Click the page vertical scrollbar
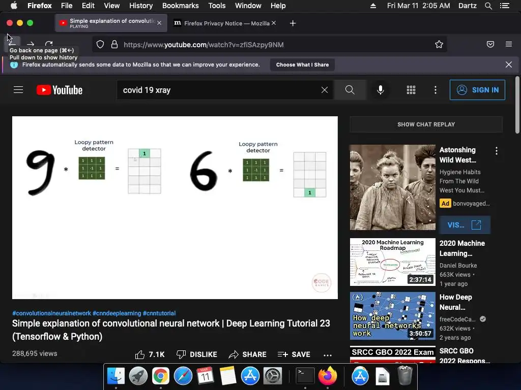Viewport: 521px width, 390px height. coord(517,105)
